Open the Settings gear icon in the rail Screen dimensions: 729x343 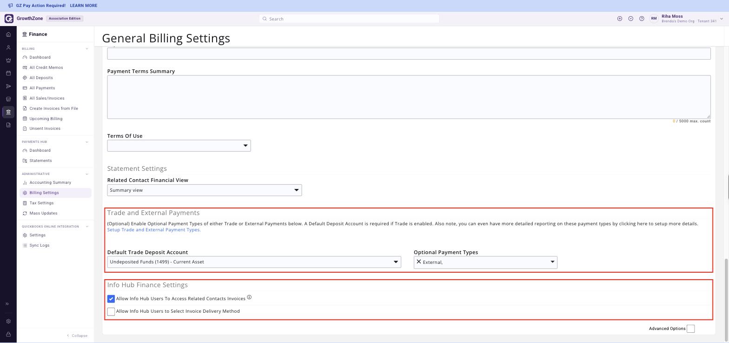pyautogui.click(x=8, y=321)
